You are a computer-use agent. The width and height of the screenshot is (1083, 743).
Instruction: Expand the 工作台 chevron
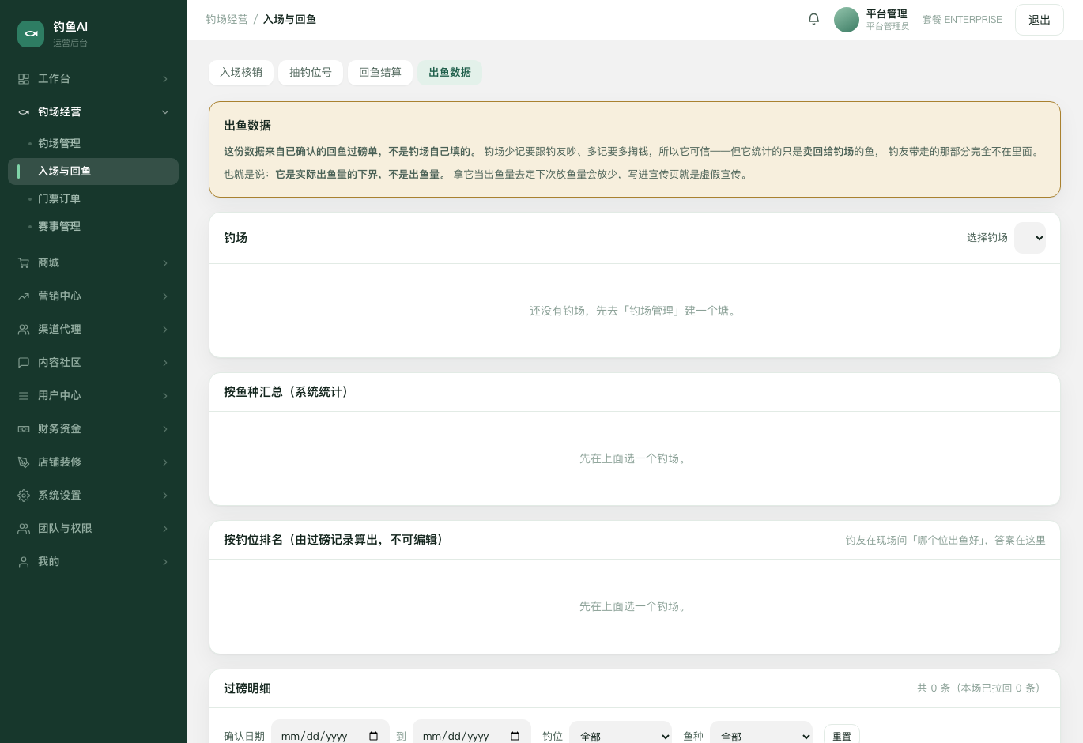tap(165, 79)
